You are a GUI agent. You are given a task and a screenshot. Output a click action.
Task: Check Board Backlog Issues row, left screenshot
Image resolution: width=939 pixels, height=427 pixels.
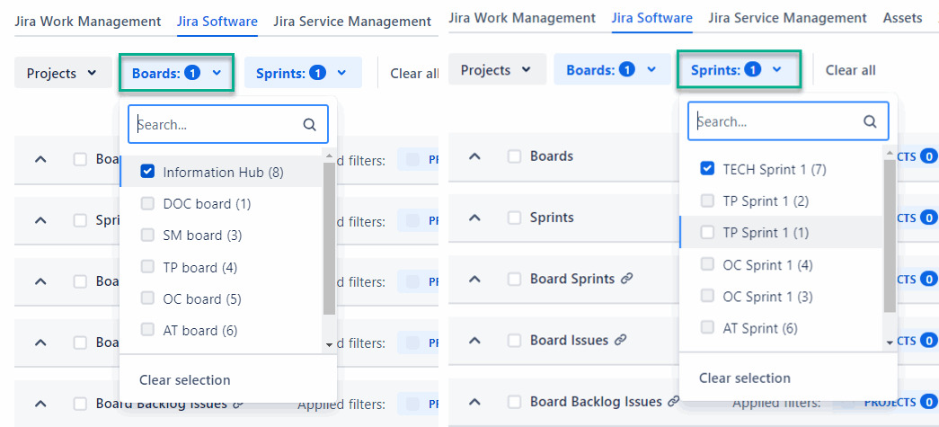click(80, 405)
